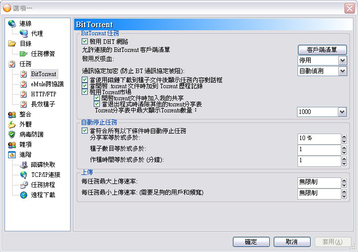Increase 作種時間等於或多於 minutes value

pos(344,159)
